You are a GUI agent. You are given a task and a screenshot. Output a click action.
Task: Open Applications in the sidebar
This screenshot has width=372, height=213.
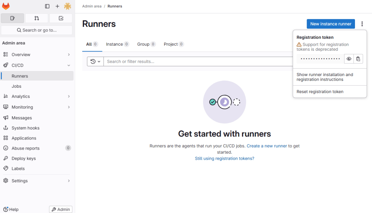(37, 138)
